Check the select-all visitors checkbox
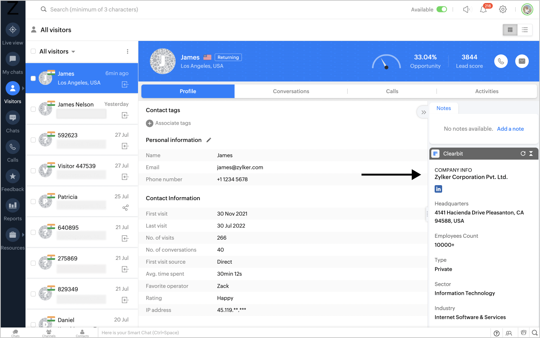 tap(33, 51)
